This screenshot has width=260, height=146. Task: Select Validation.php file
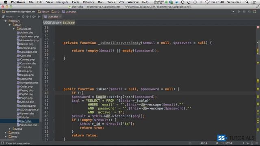point(27,125)
